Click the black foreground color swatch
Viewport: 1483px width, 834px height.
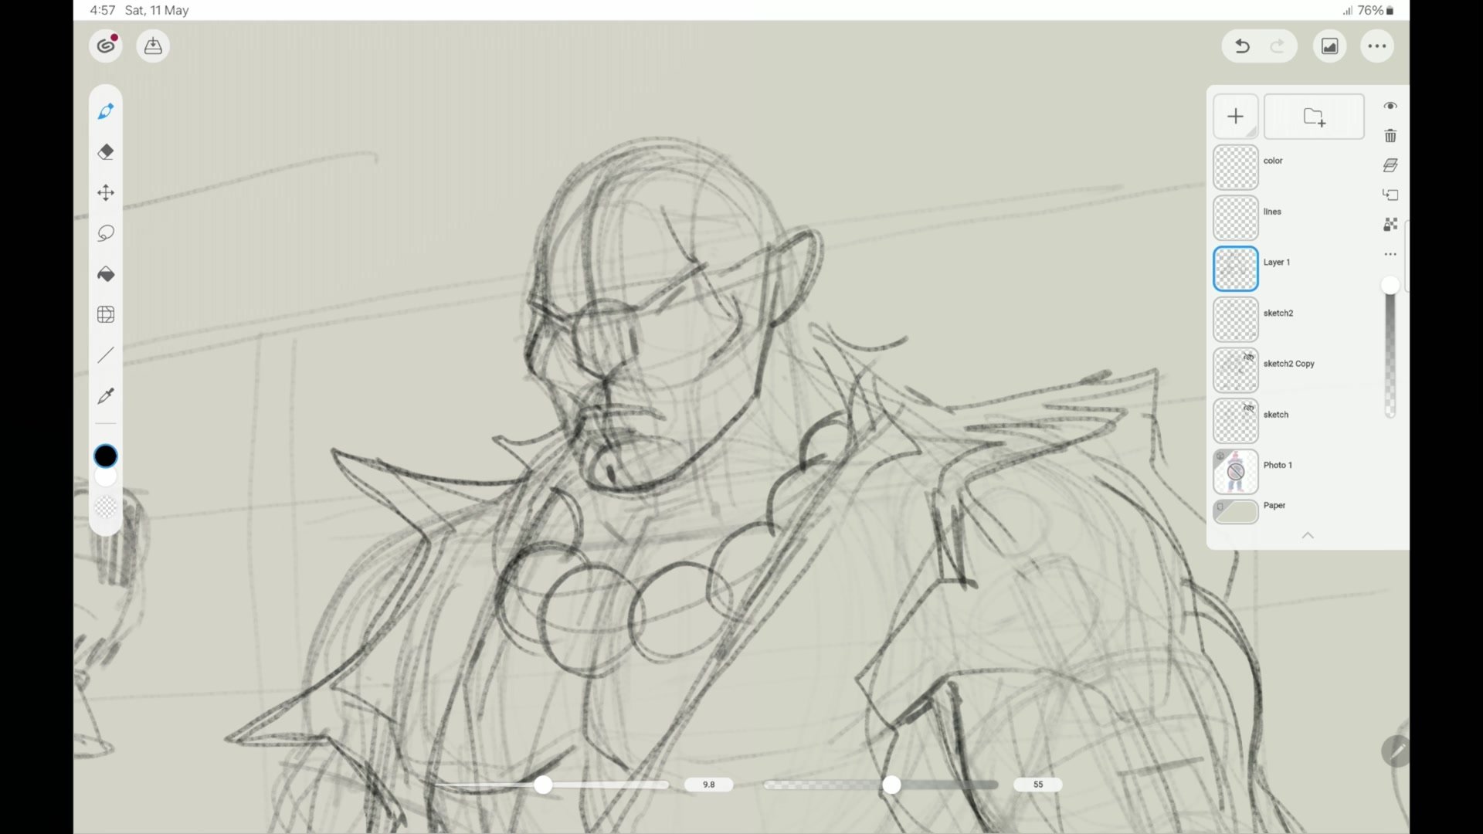click(106, 456)
